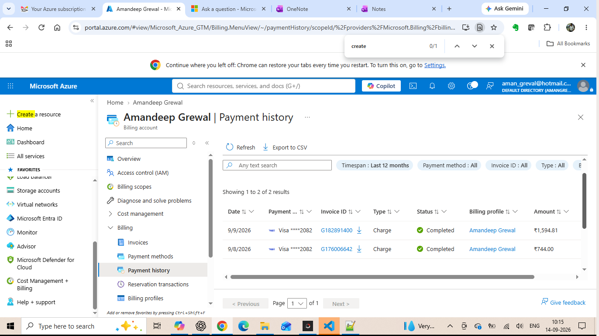Viewport: 599px width, 336px height.
Task: Download invoice G182891400 using its arrow icon
Action: tap(359, 230)
